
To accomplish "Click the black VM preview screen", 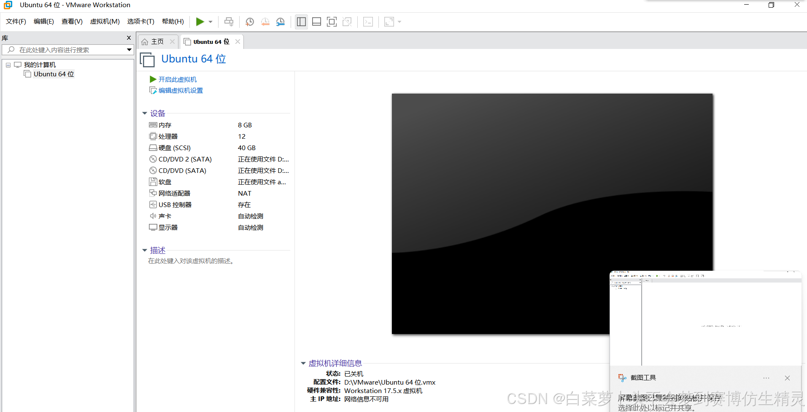I will tap(552, 214).
